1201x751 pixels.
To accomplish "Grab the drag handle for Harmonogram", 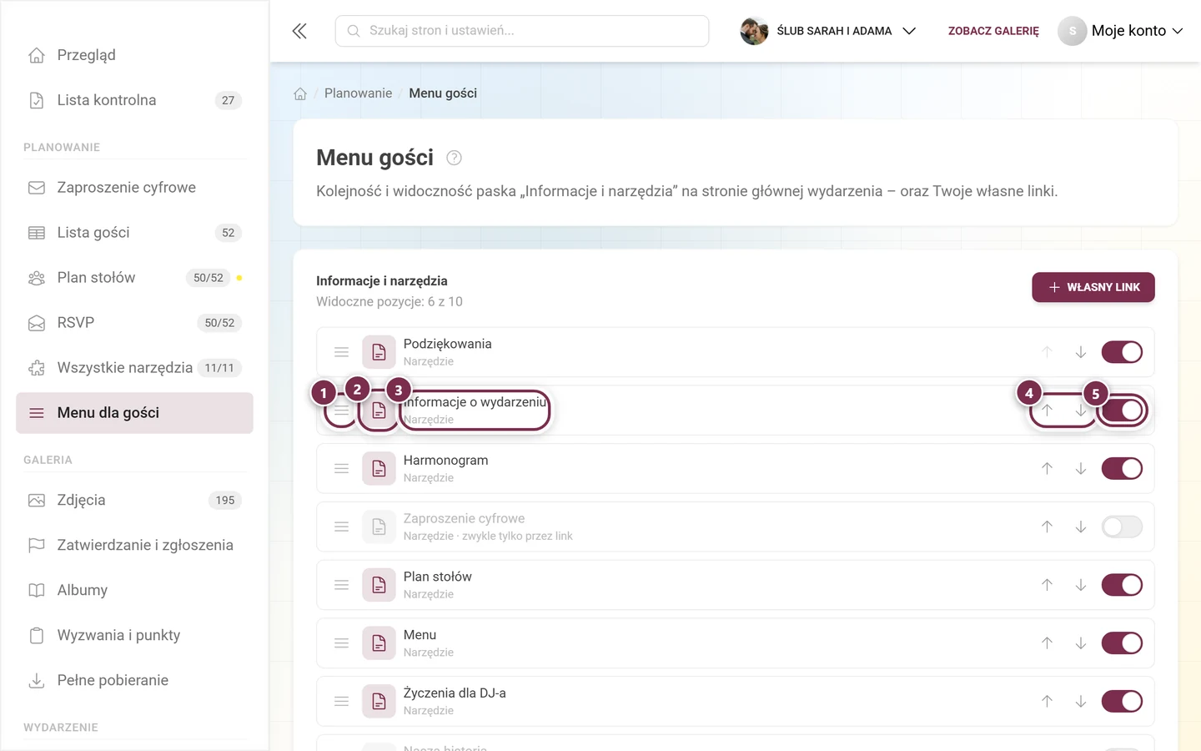I will coord(341,469).
